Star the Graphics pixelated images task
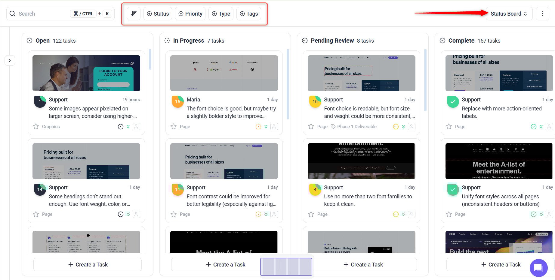This screenshot has width=555, height=280. pyautogui.click(x=36, y=127)
